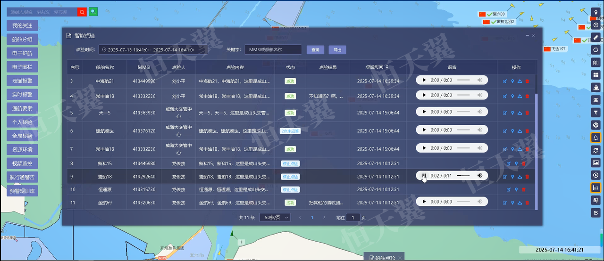Open the four-square grid icon in right toolbar
The height and width of the screenshot is (261, 604).
596,75
